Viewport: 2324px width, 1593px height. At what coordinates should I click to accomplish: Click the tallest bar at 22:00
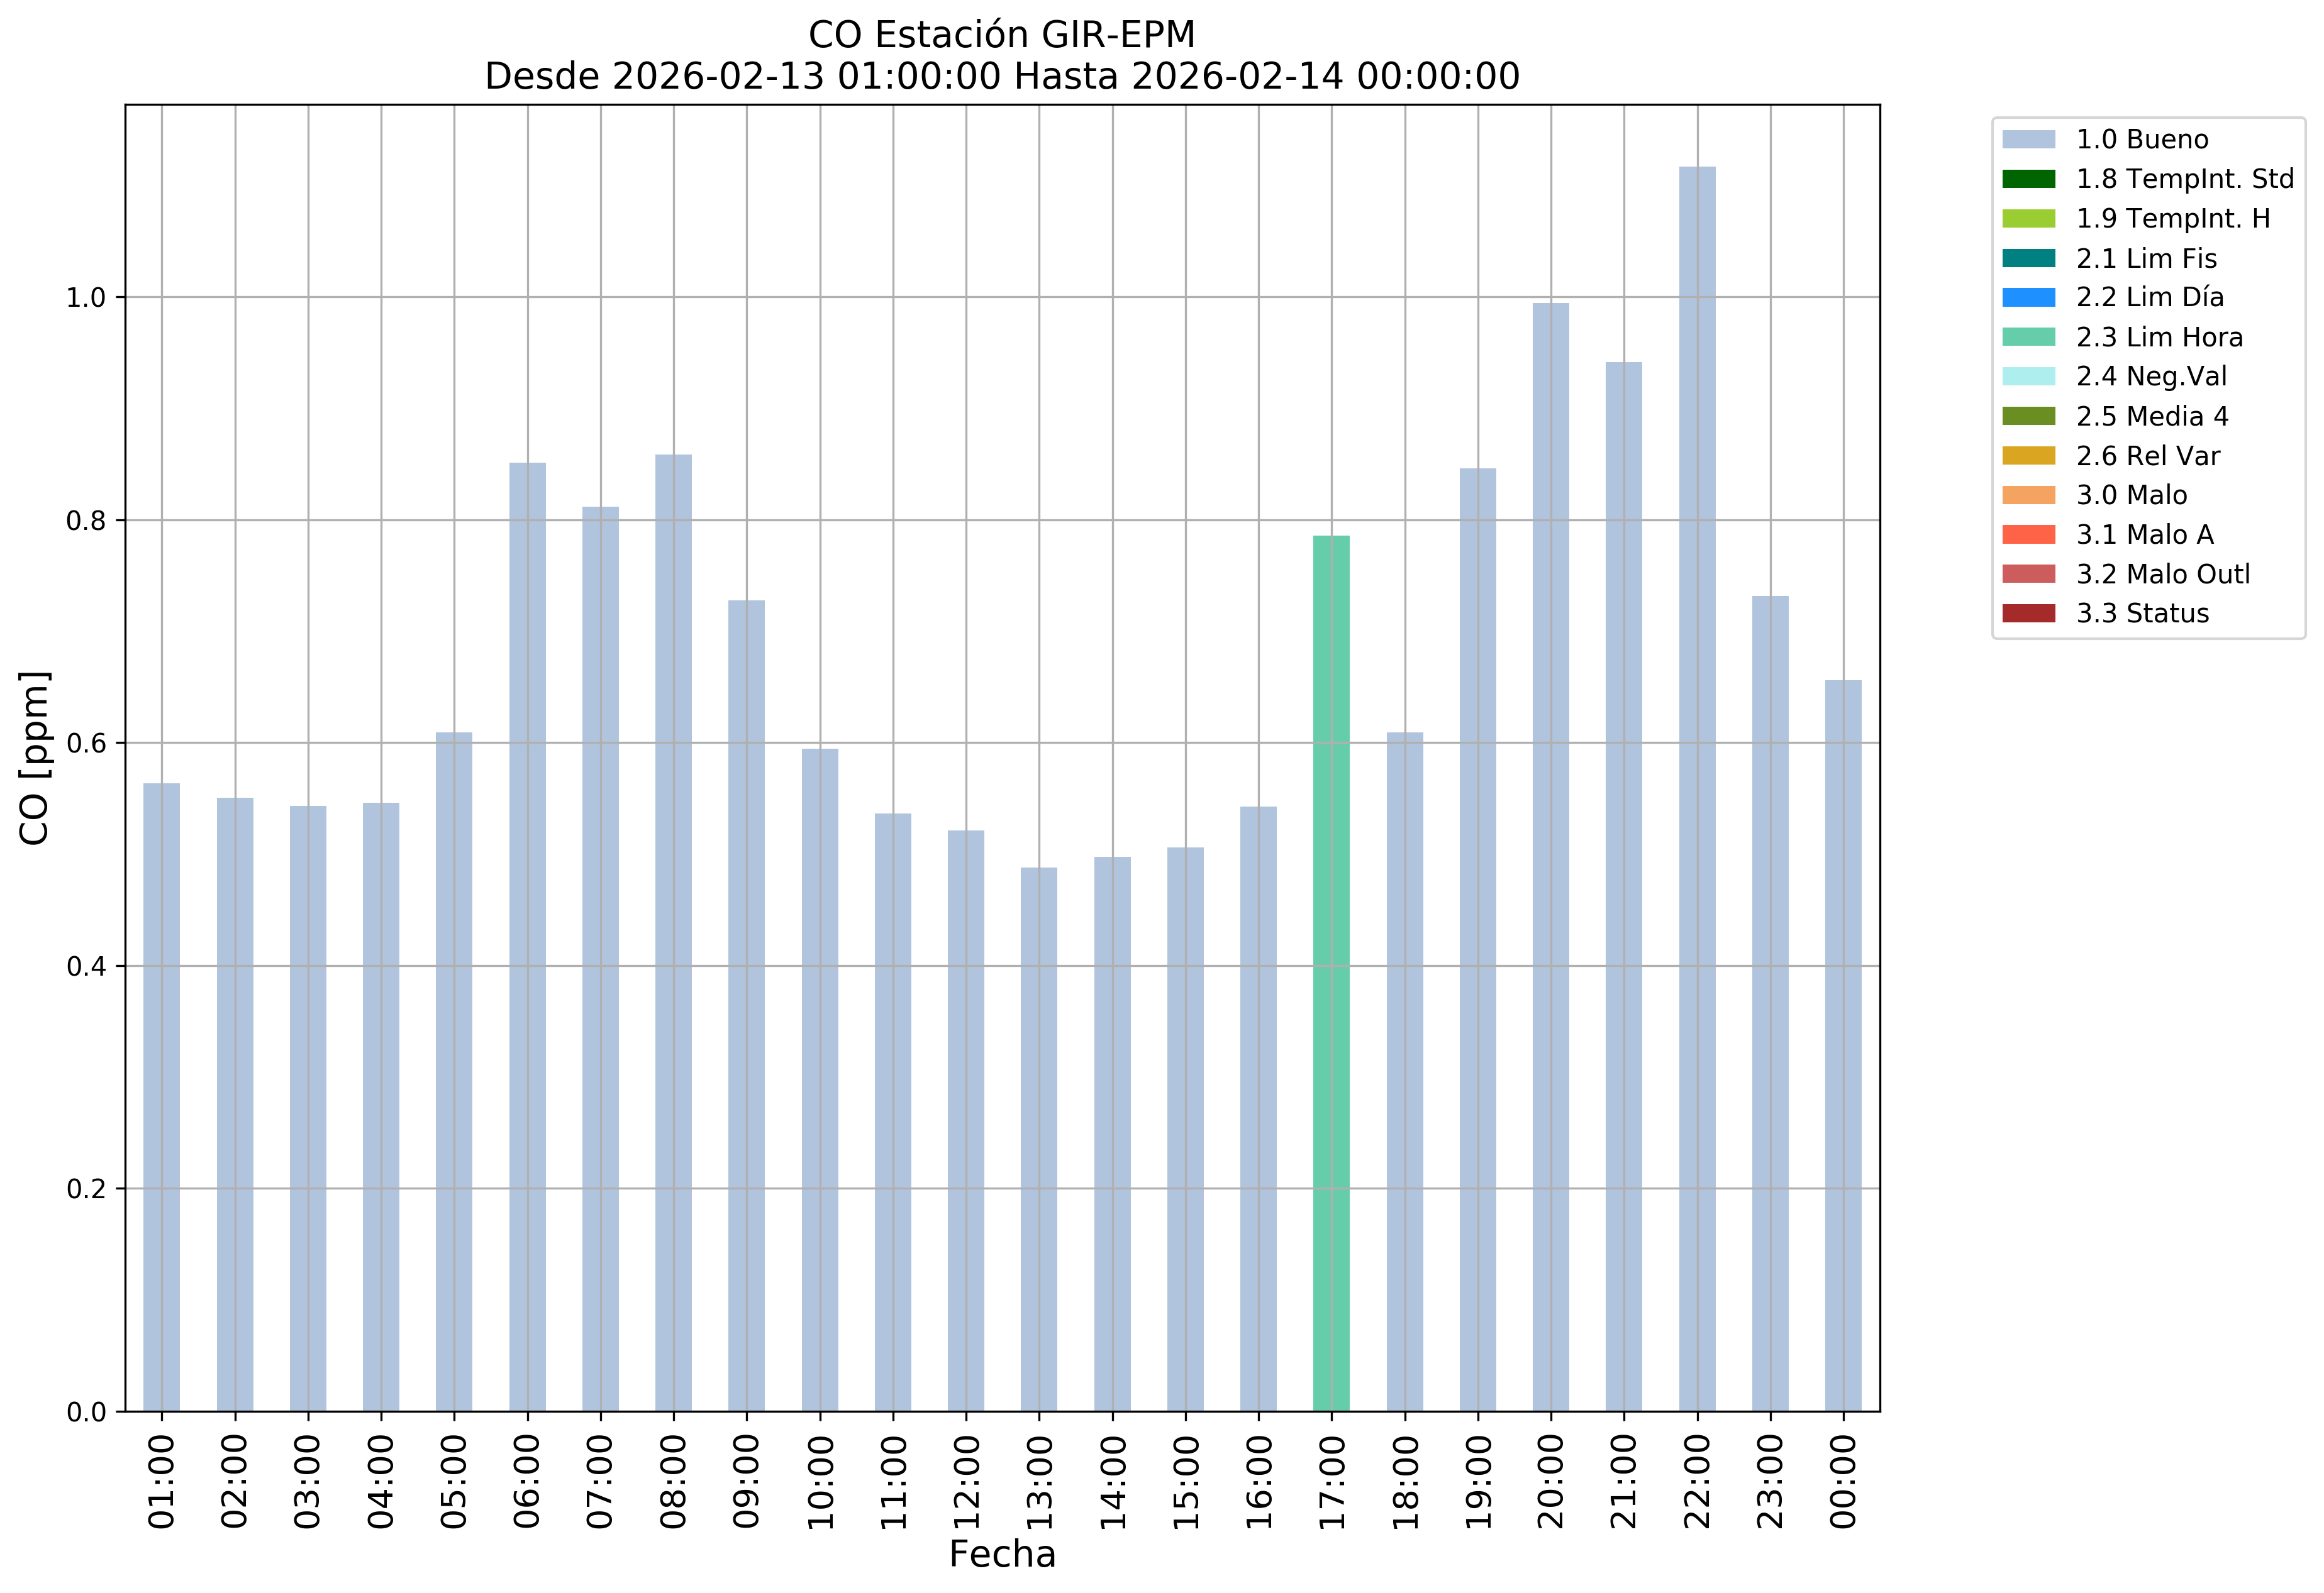[x=1697, y=790]
